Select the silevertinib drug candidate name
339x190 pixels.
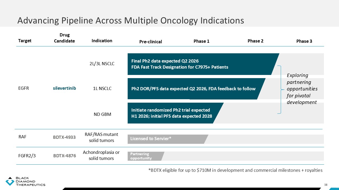tap(64, 88)
